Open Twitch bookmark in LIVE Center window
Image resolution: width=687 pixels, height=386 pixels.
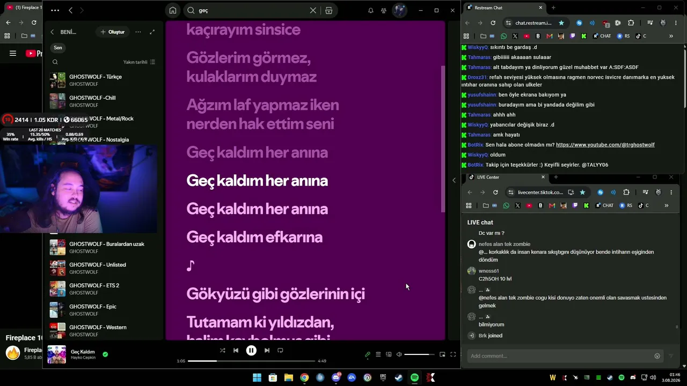(x=575, y=205)
